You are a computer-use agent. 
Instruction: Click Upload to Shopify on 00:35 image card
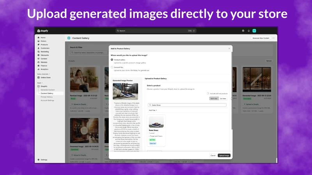point(79,155)
